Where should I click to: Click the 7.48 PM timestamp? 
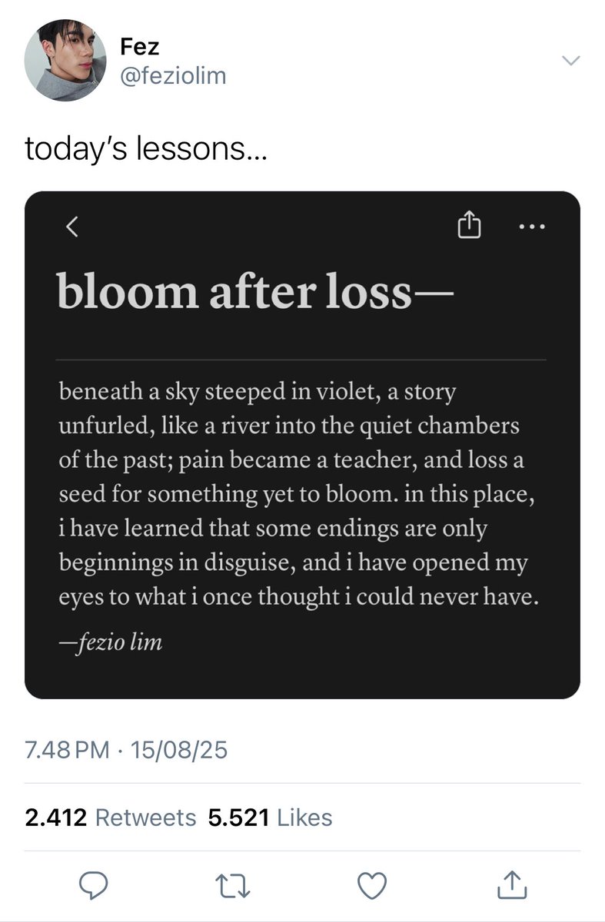point(68,750)
